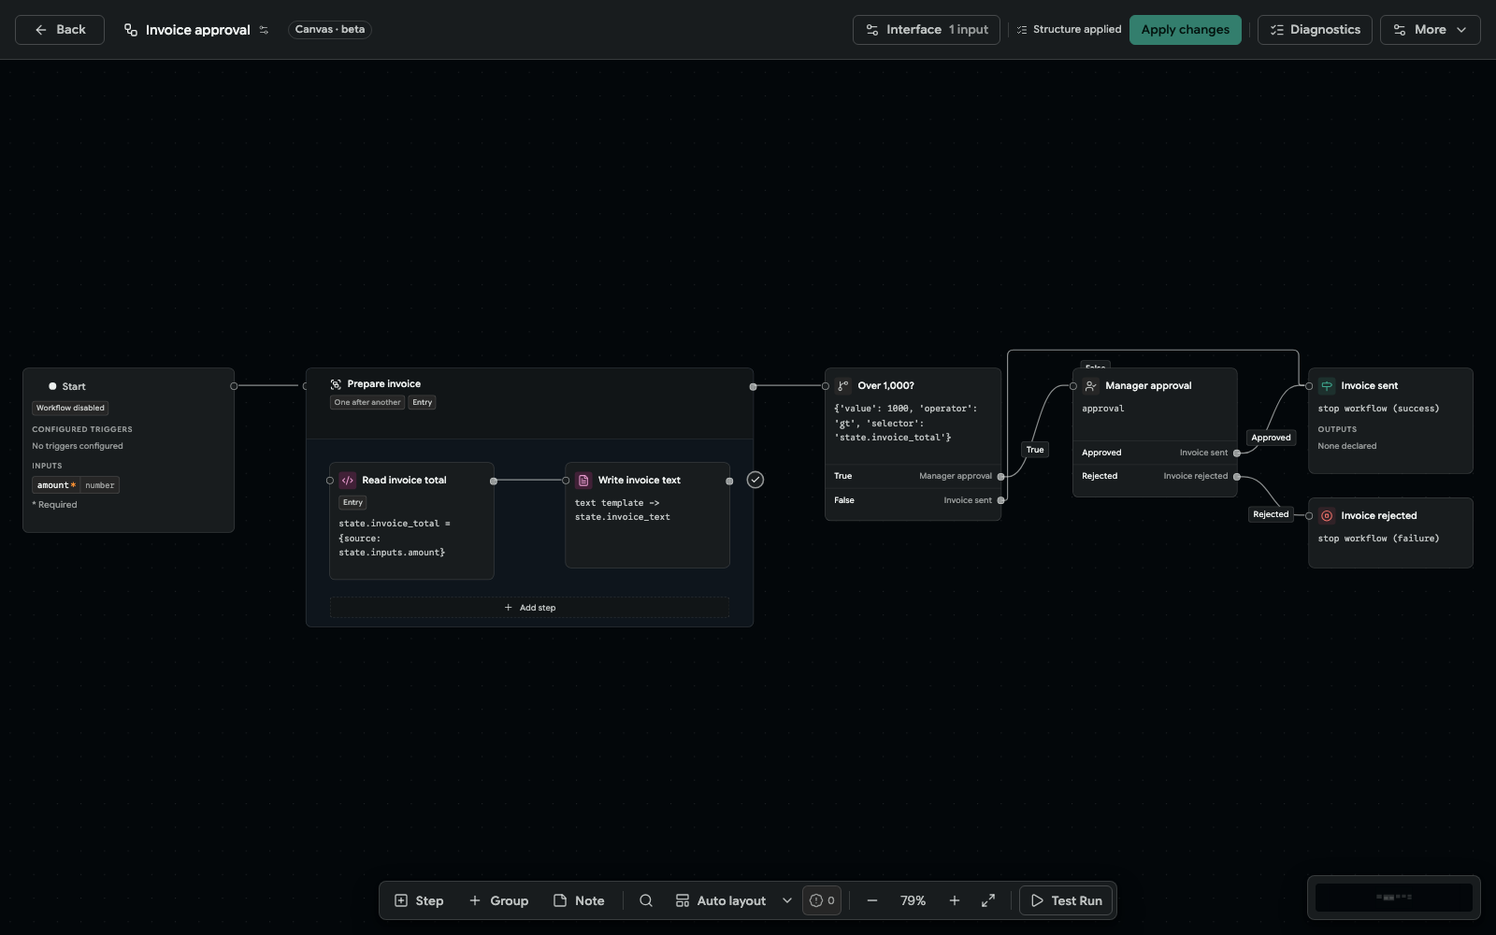Click the workflow icon before Invoice approval
1496x935 pixels.
click(131, 30)
